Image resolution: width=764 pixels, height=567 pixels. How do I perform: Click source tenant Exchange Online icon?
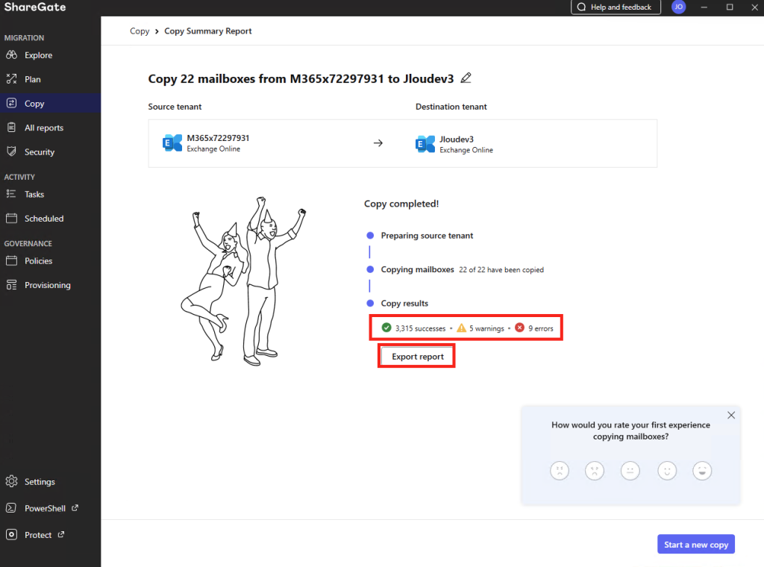point(172,143)
